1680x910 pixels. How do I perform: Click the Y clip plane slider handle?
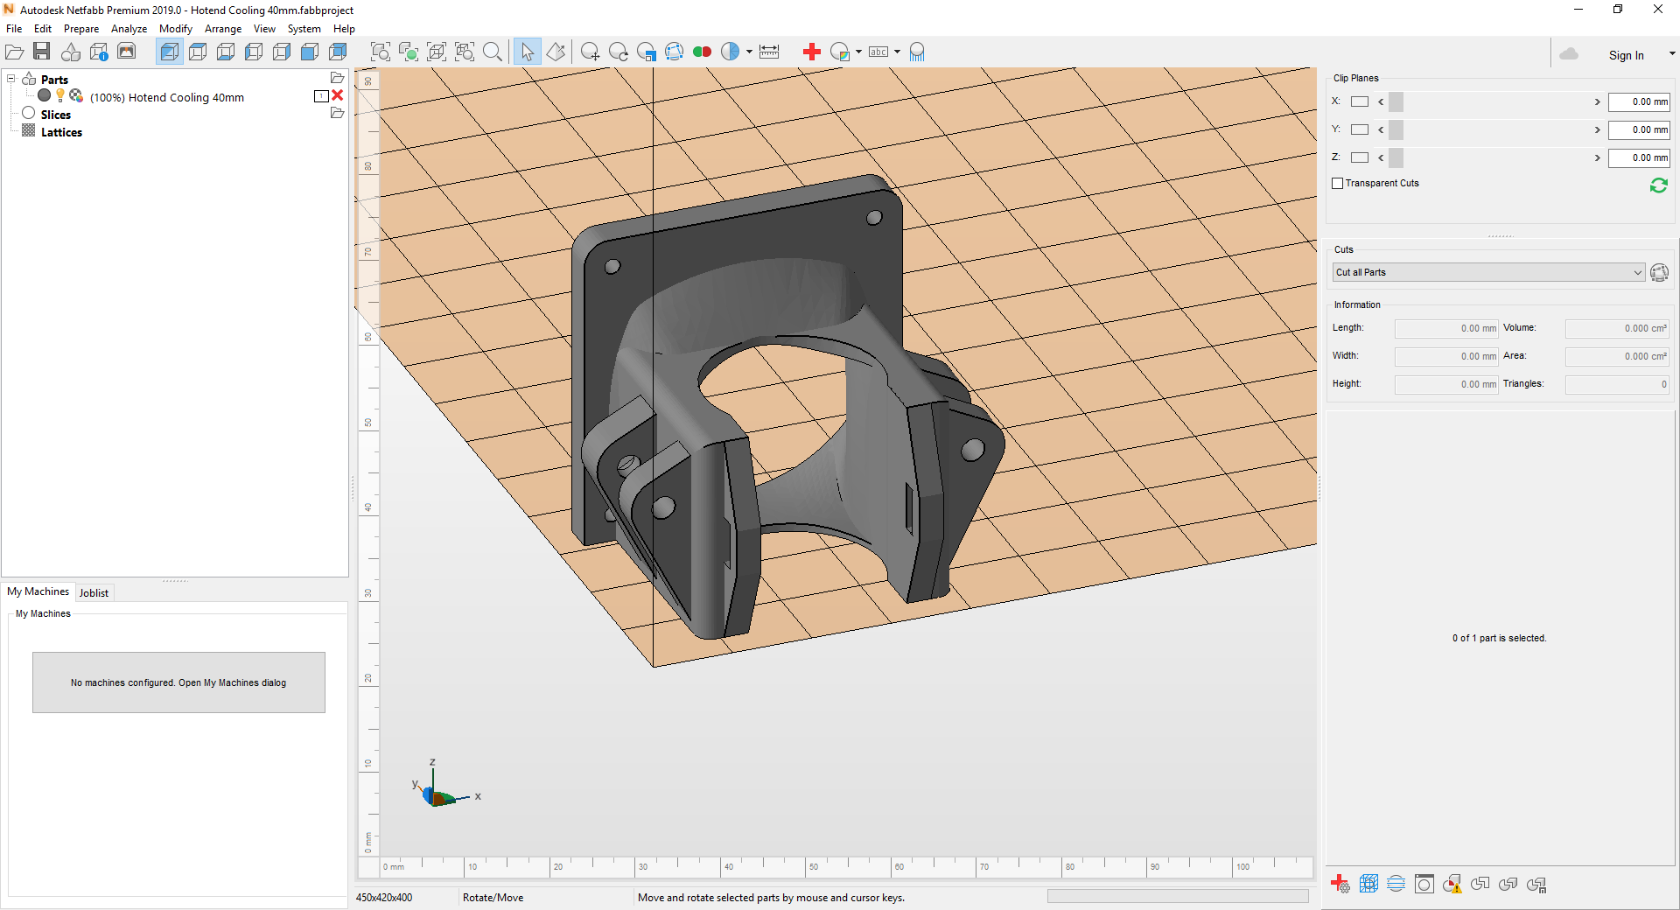click(x=1396, y=129)
